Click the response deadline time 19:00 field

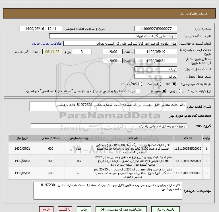click(113, 52)
